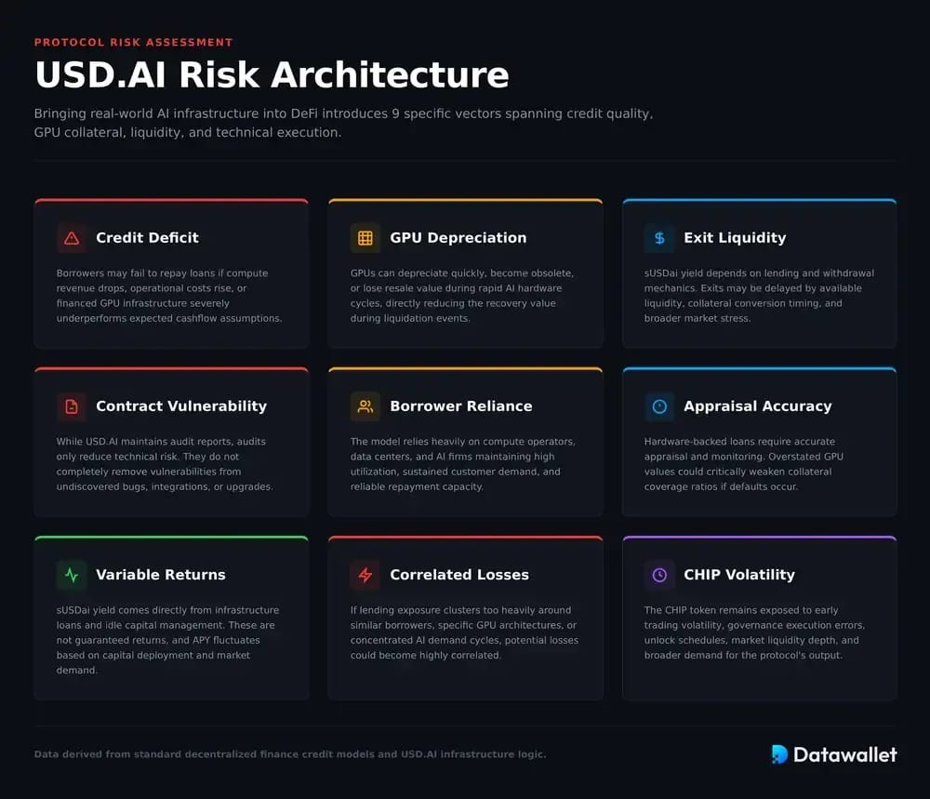The width and height of the screenshot is (930, 799).
Task: Click the Credit Deficit warning triangle icon
Action: click(72, 238)
